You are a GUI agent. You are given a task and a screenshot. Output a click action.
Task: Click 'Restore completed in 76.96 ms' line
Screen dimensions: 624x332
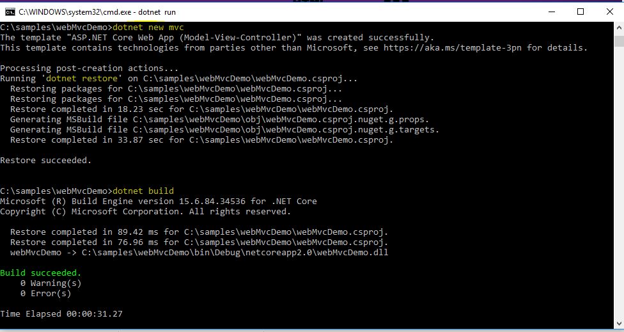[199, 242]
